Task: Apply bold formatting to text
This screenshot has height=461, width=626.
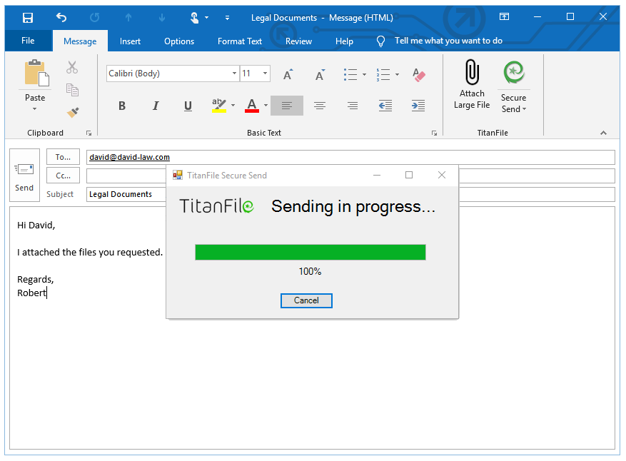Action: (x=121, y=106)
